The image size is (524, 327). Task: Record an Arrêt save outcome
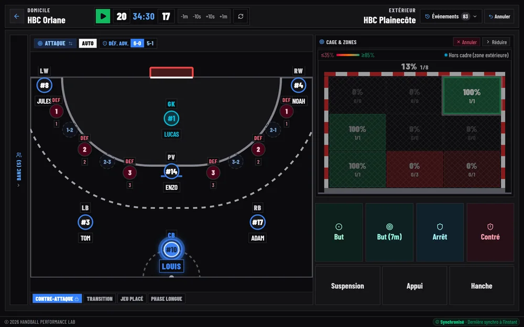pos(440,232)
